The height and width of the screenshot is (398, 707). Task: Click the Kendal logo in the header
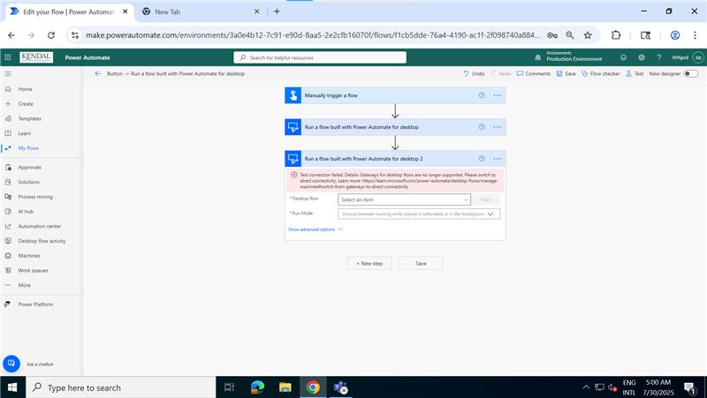pos(36,57)
